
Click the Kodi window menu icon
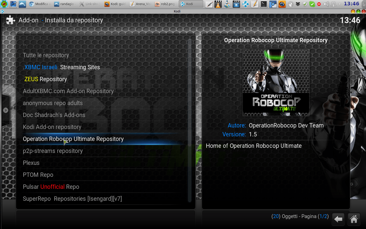click(2, 11)
